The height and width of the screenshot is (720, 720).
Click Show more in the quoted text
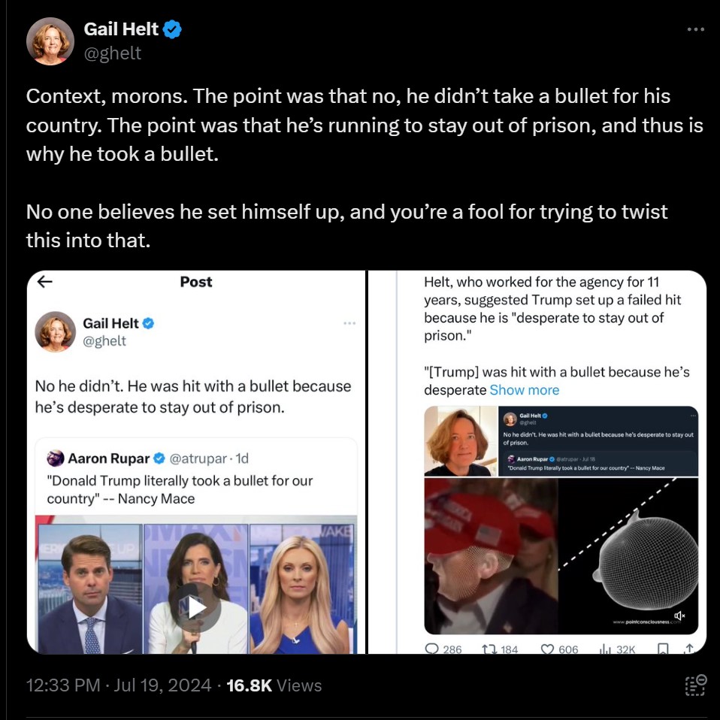(525, 390)
